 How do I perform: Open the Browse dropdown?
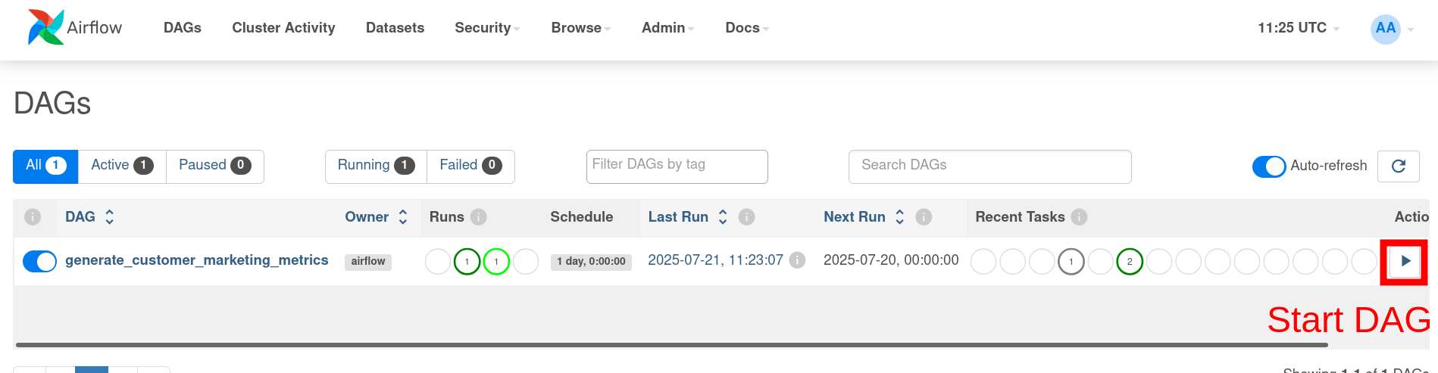pos(580,28)
